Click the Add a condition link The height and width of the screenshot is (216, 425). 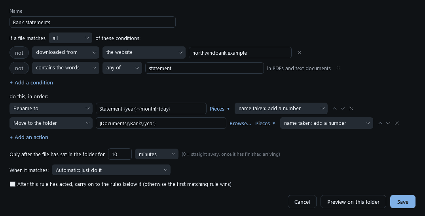(x=31, y=82)
